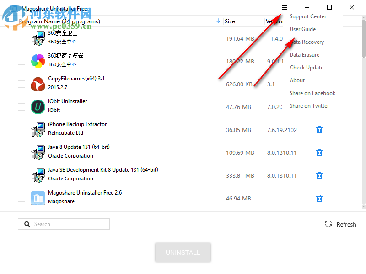366x274 pixels.
Task: Click the trash icon for Magoshare Uninstaller Free 2.6
Action: 319,198
